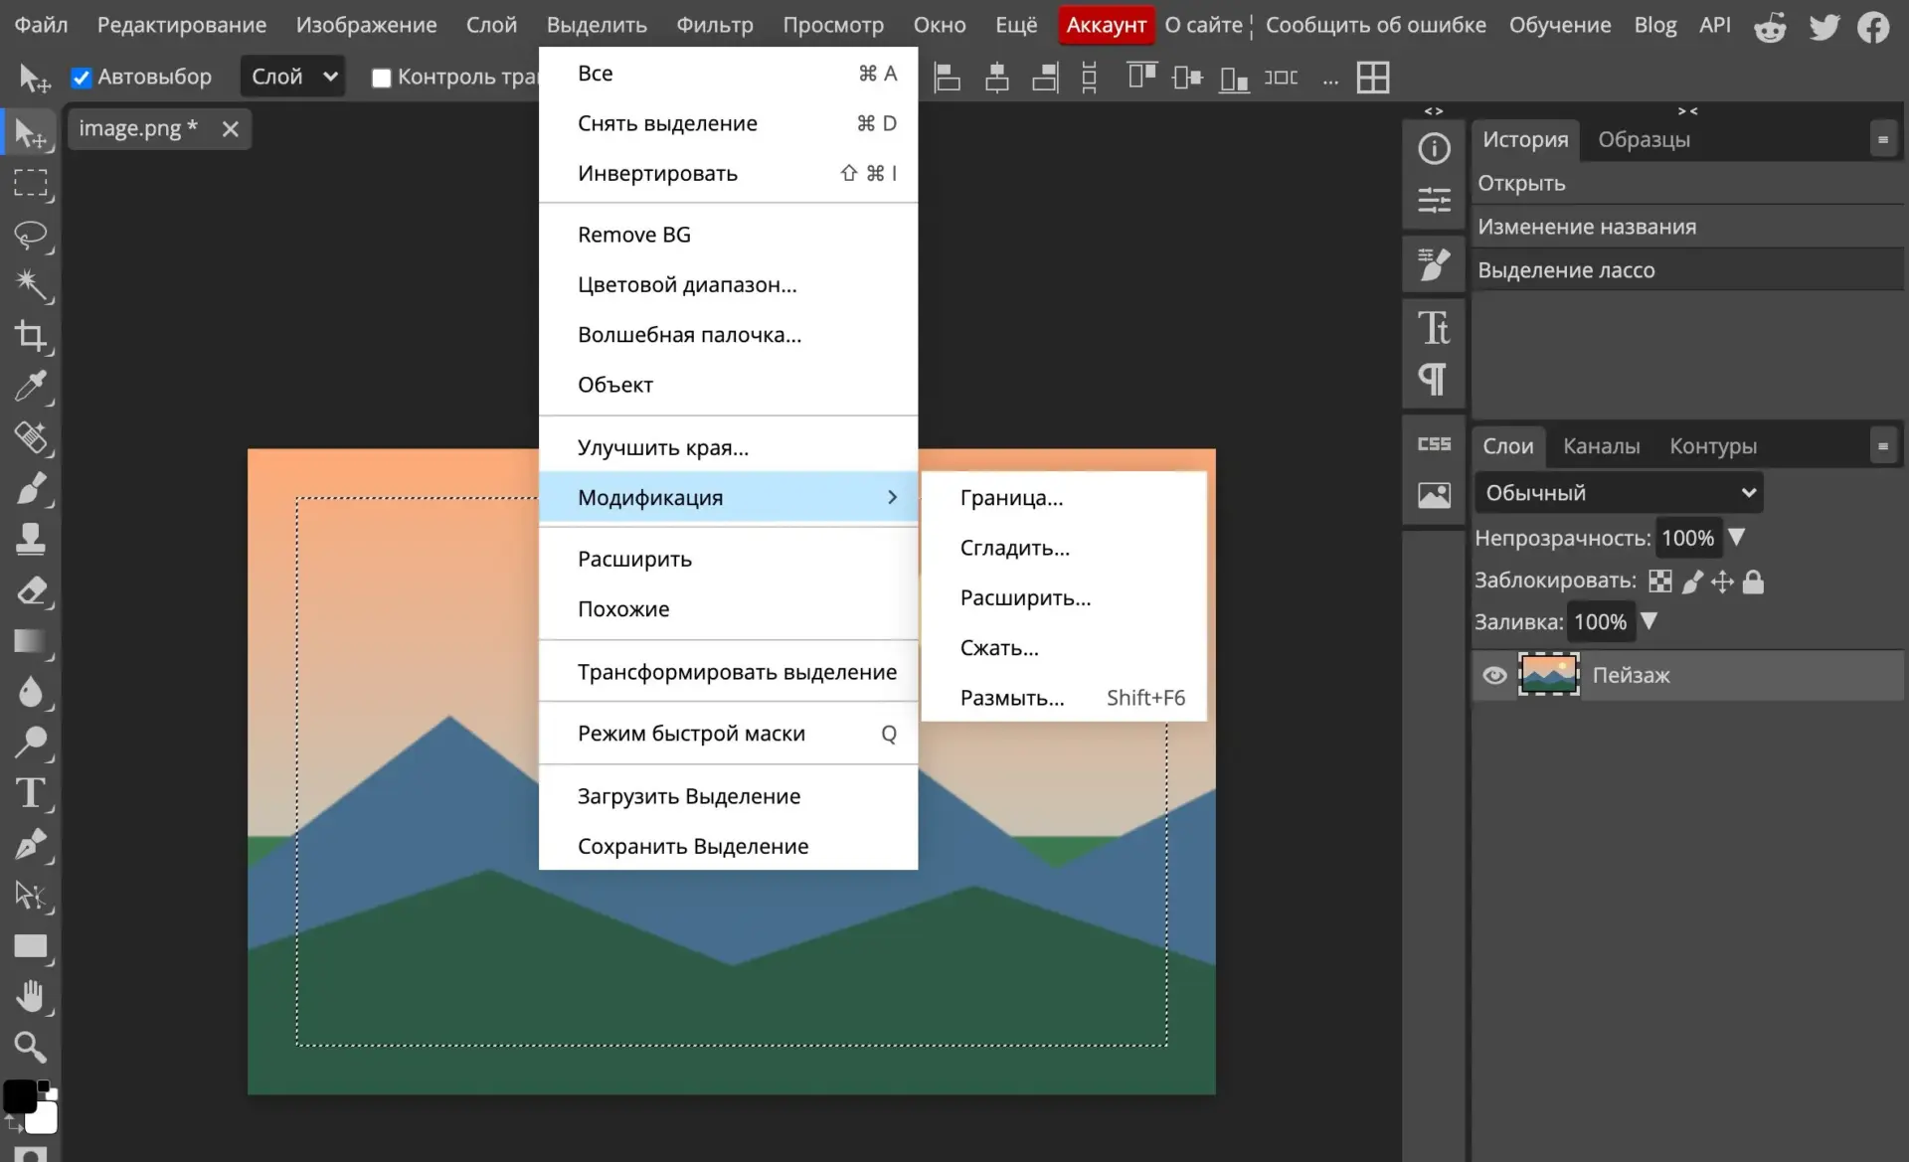Select the Rectangular Marquee tool
Viewport: 1909px width, 1162px height.
point(30,184)
